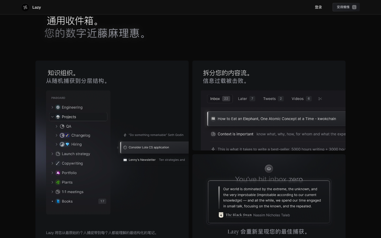Viewport: 381px width, 238px height.
Task: Click the envelope icon before Lenny's Newsletter
Action: [125, 160]
